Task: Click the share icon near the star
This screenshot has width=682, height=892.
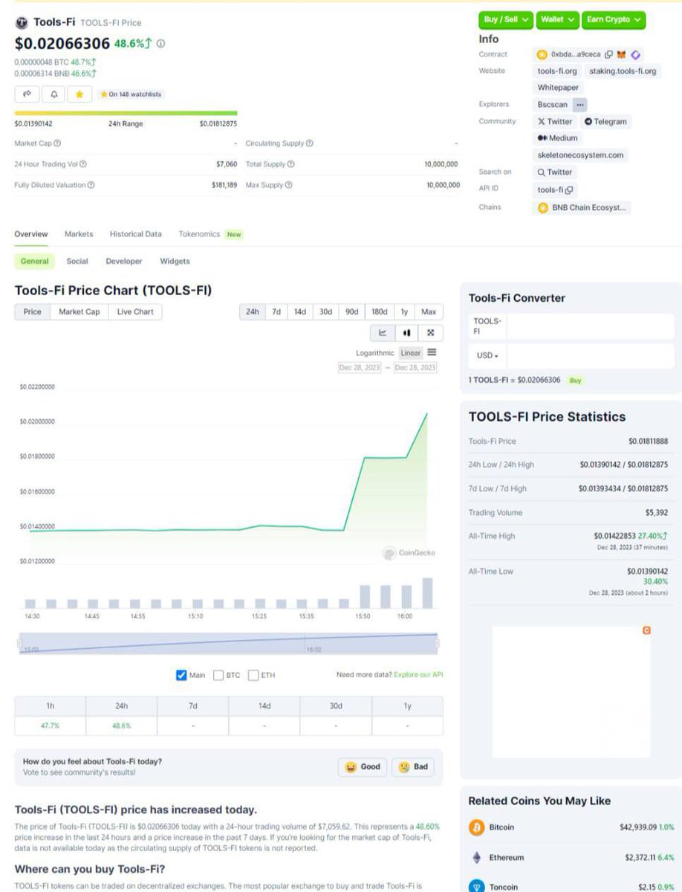Action: [27, 94]
